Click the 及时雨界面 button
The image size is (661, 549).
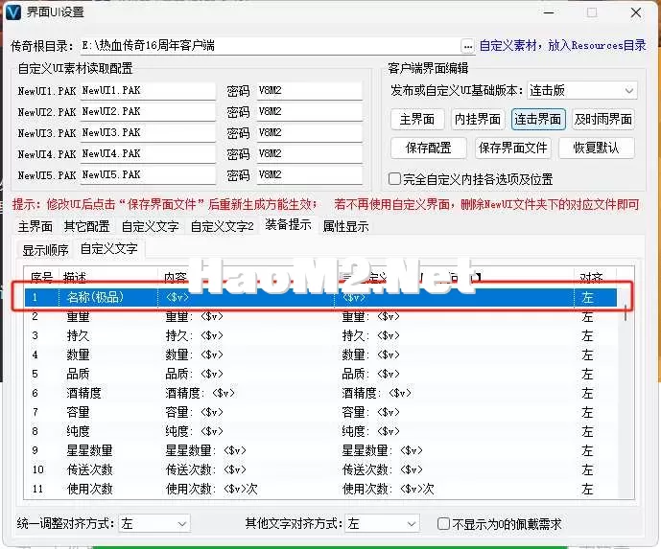603,119
